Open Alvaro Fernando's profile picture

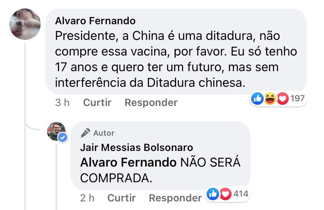(25, 24)
